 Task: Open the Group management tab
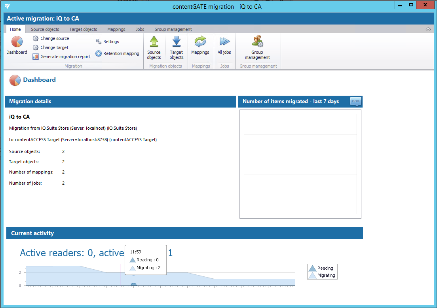[173, 29]
